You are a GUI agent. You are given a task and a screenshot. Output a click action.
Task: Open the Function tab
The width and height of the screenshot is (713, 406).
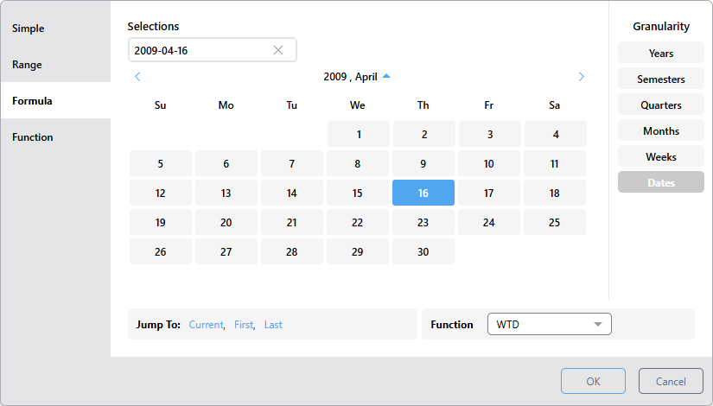[33, 137]
